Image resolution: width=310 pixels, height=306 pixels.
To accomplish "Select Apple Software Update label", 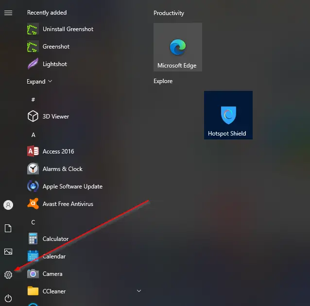I will [x=72, y=187].
